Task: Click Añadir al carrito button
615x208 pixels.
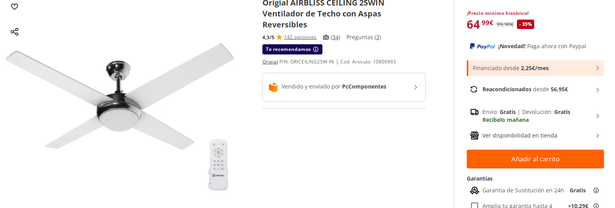Action: tap(535, 159)
